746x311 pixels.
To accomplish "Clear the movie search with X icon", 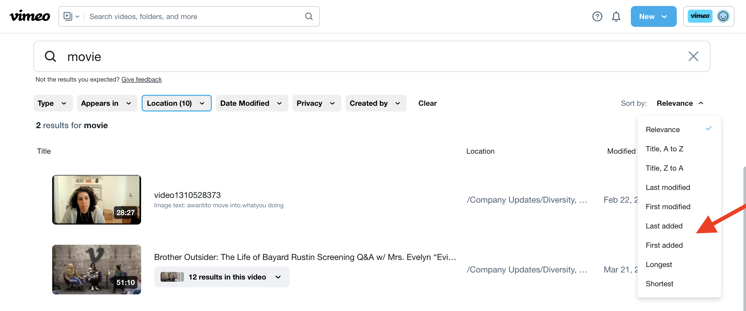I will tap(693, 56).
